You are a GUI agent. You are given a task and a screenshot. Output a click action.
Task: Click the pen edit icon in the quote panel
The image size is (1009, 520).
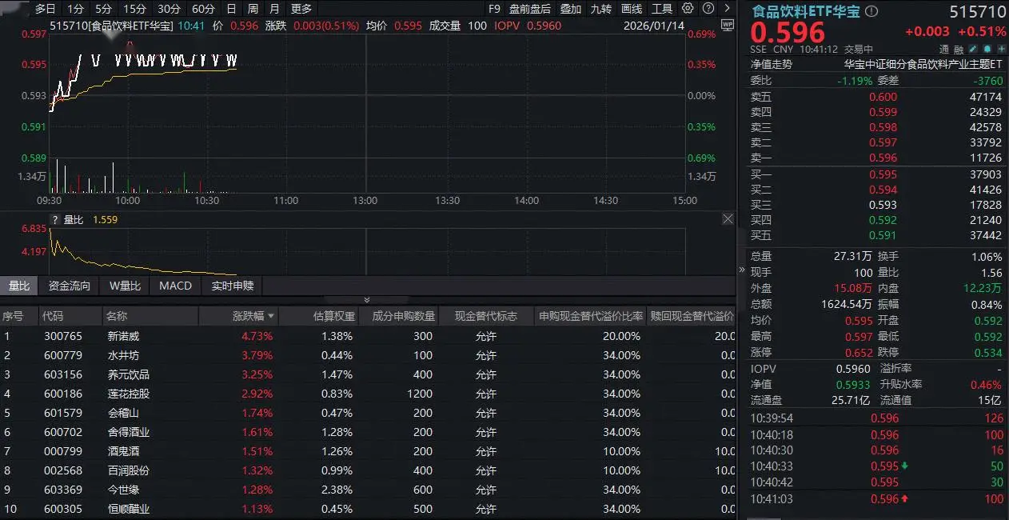click(972, 48)
